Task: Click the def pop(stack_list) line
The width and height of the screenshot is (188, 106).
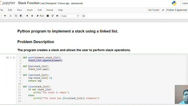Action: coord(36,66)
